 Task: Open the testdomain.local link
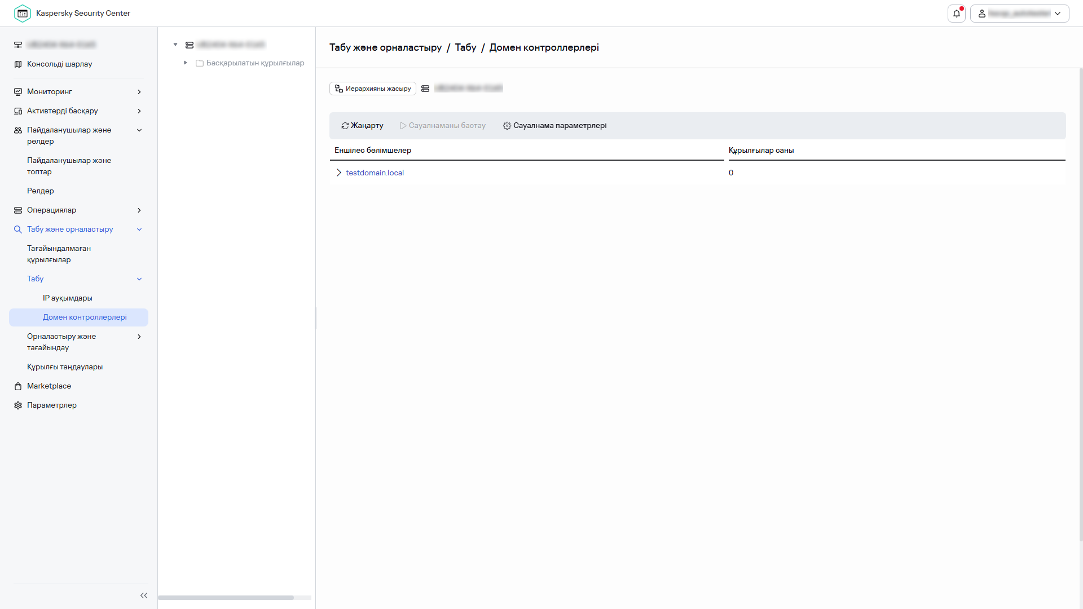tap(375, 173)
